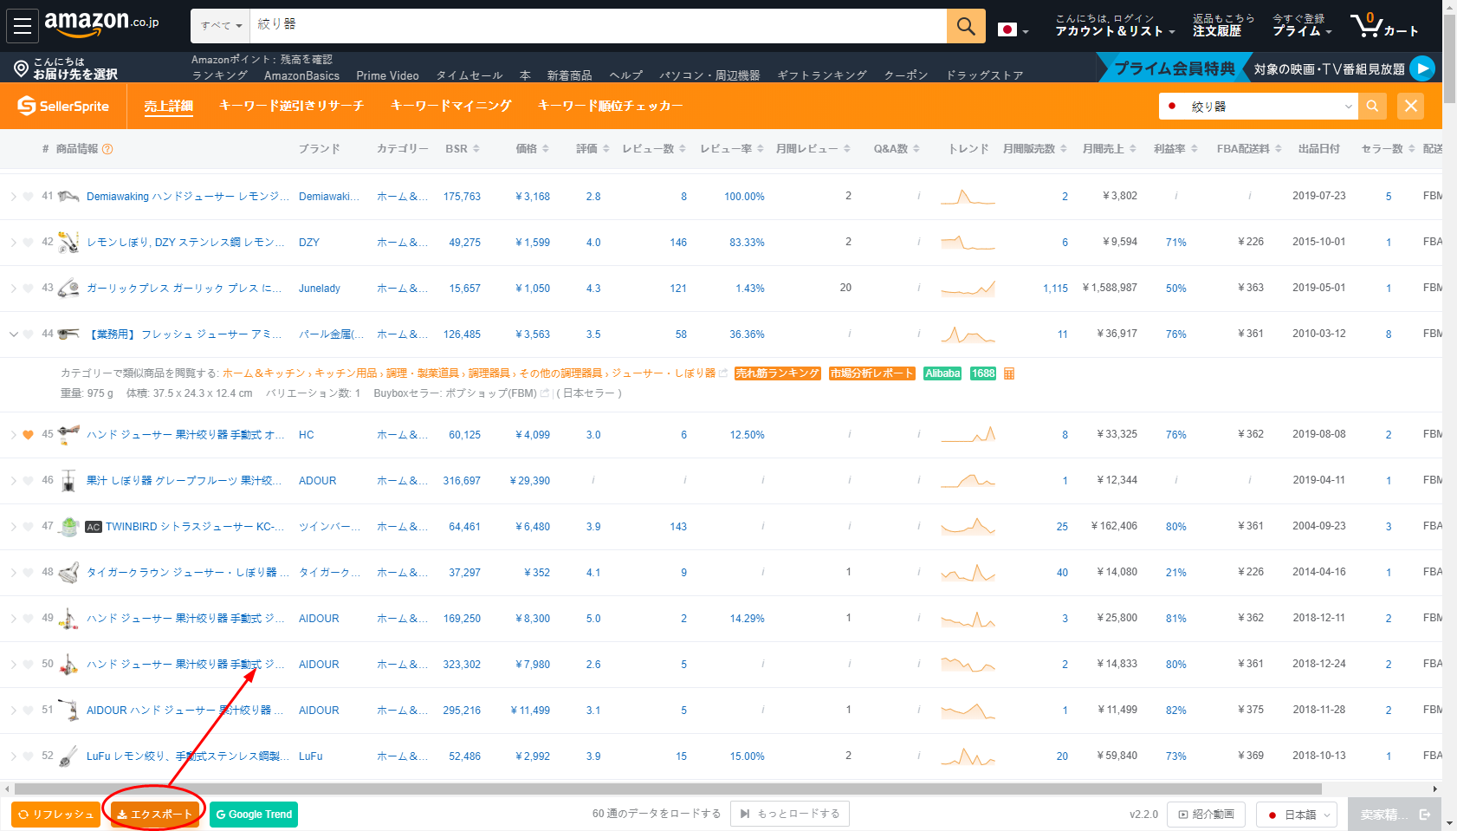
Task: Open the すべて search category dropdown
Action: tap(220, 26)
